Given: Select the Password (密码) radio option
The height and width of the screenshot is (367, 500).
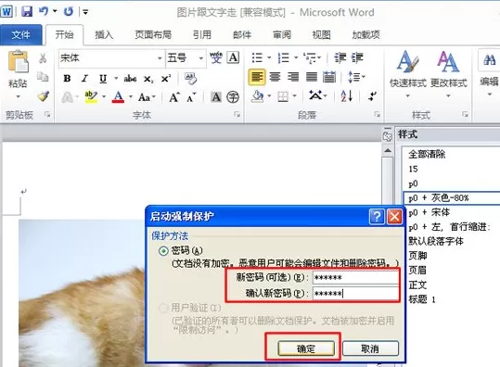Looking at the screenshot, I should point(163,251).
